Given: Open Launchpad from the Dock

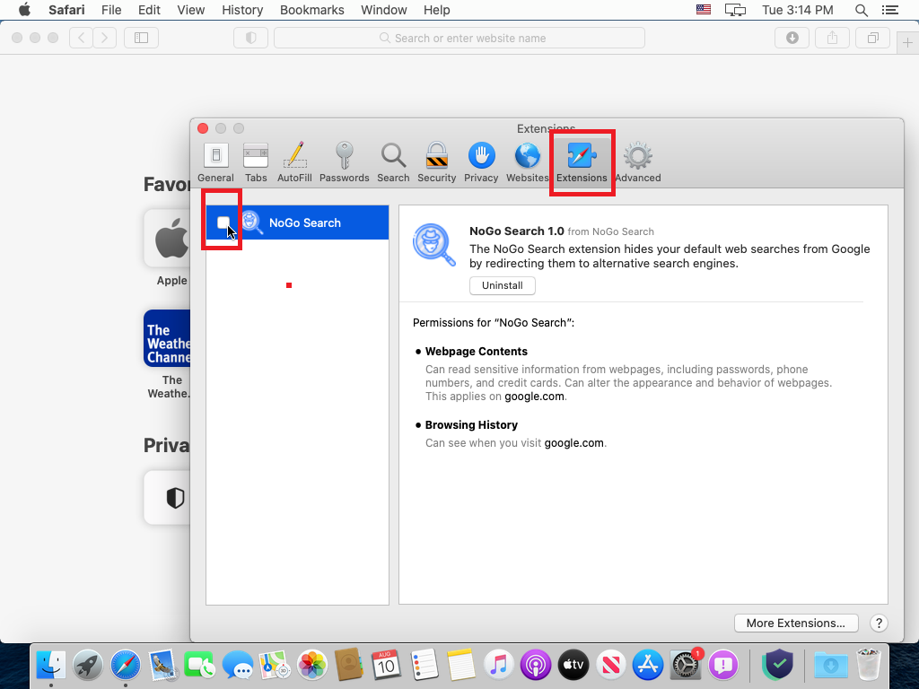Looking at the screenshot, I should (x=88, y=666).
